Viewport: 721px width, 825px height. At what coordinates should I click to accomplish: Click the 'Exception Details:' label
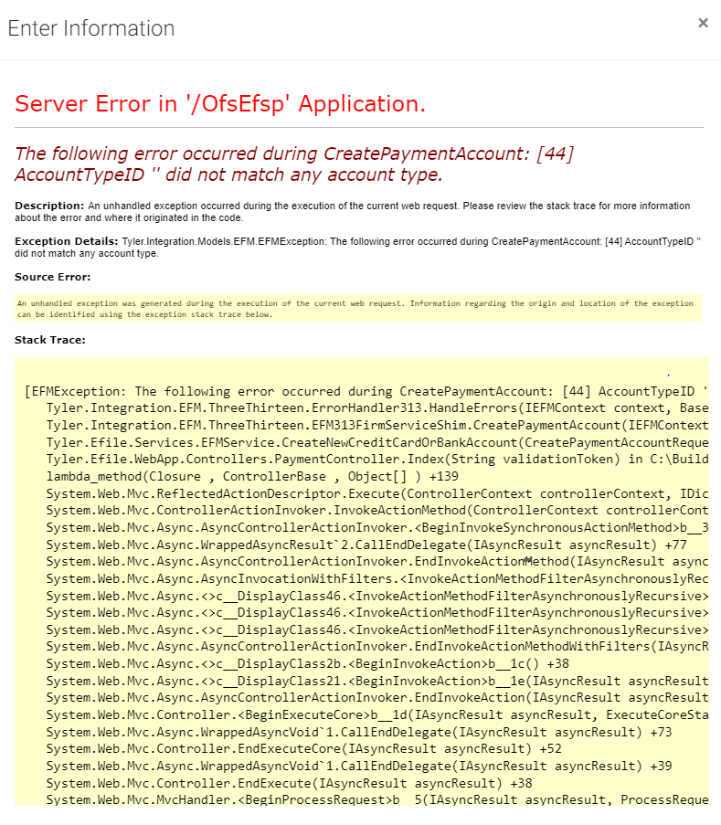(67, 241)
